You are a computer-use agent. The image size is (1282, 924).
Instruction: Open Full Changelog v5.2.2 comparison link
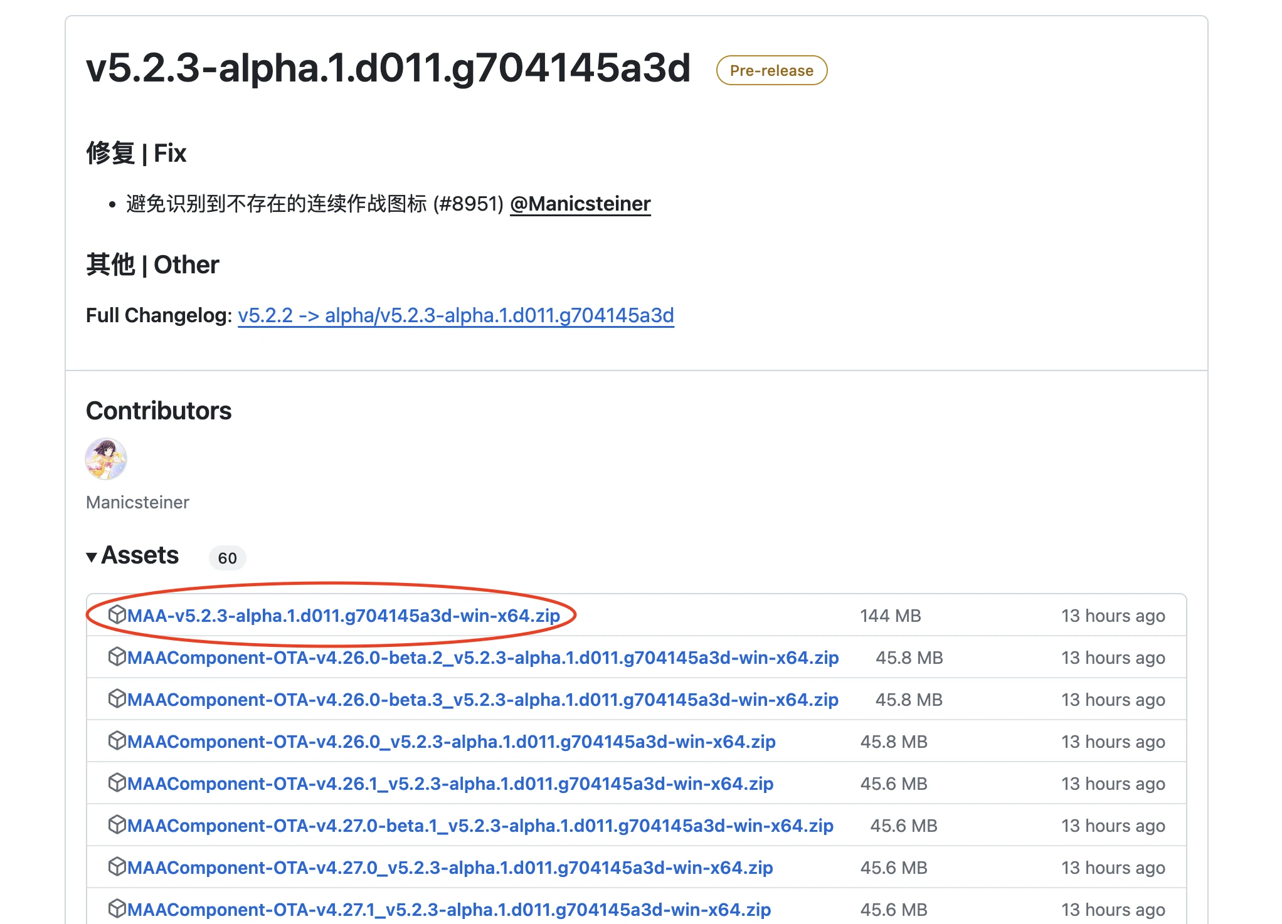point(456,315)
